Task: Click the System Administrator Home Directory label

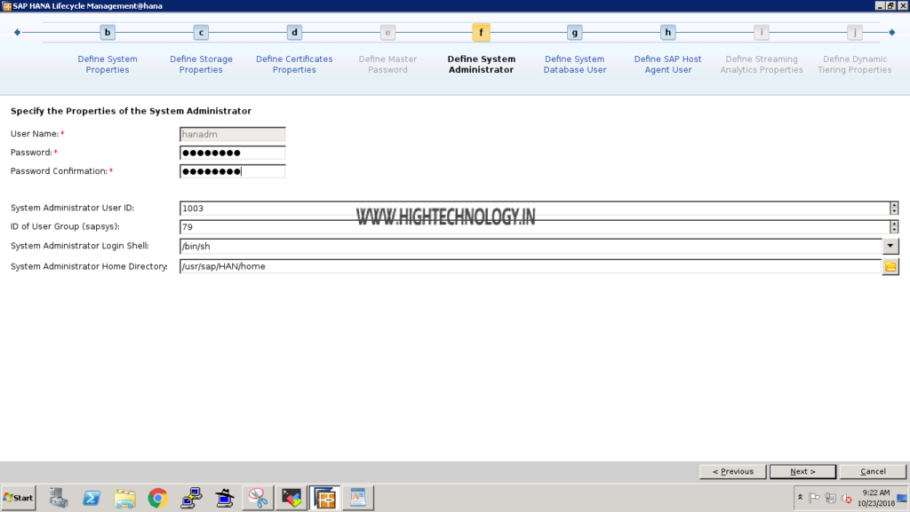Action: pos(89,266)
